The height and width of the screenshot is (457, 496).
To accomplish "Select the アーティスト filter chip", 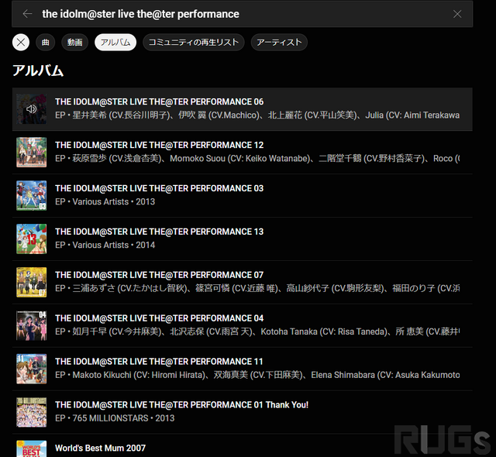I will click(x=279, y=43).
